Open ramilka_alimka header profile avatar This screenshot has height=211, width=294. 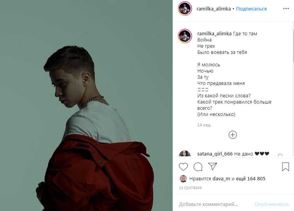pos(185,9)
